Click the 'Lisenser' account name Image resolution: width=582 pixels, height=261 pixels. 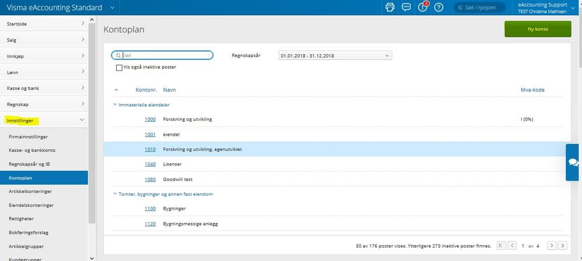click(x=172, y=164)
